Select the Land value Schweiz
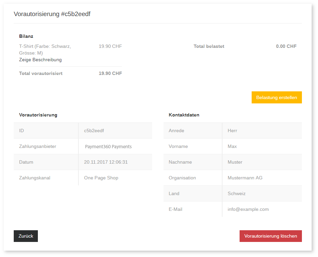 pos(236,193)
